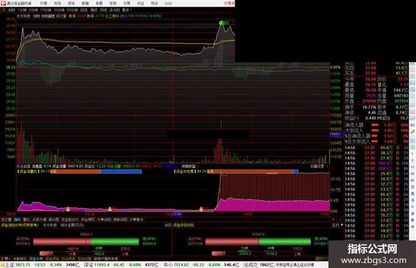Open the 行情 menu
Screen dimensions: 416x268
[44, 4]
